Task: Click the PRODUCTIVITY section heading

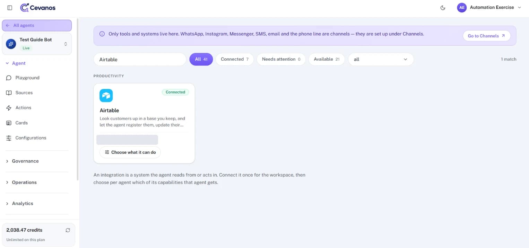Action: coord(109,76)
